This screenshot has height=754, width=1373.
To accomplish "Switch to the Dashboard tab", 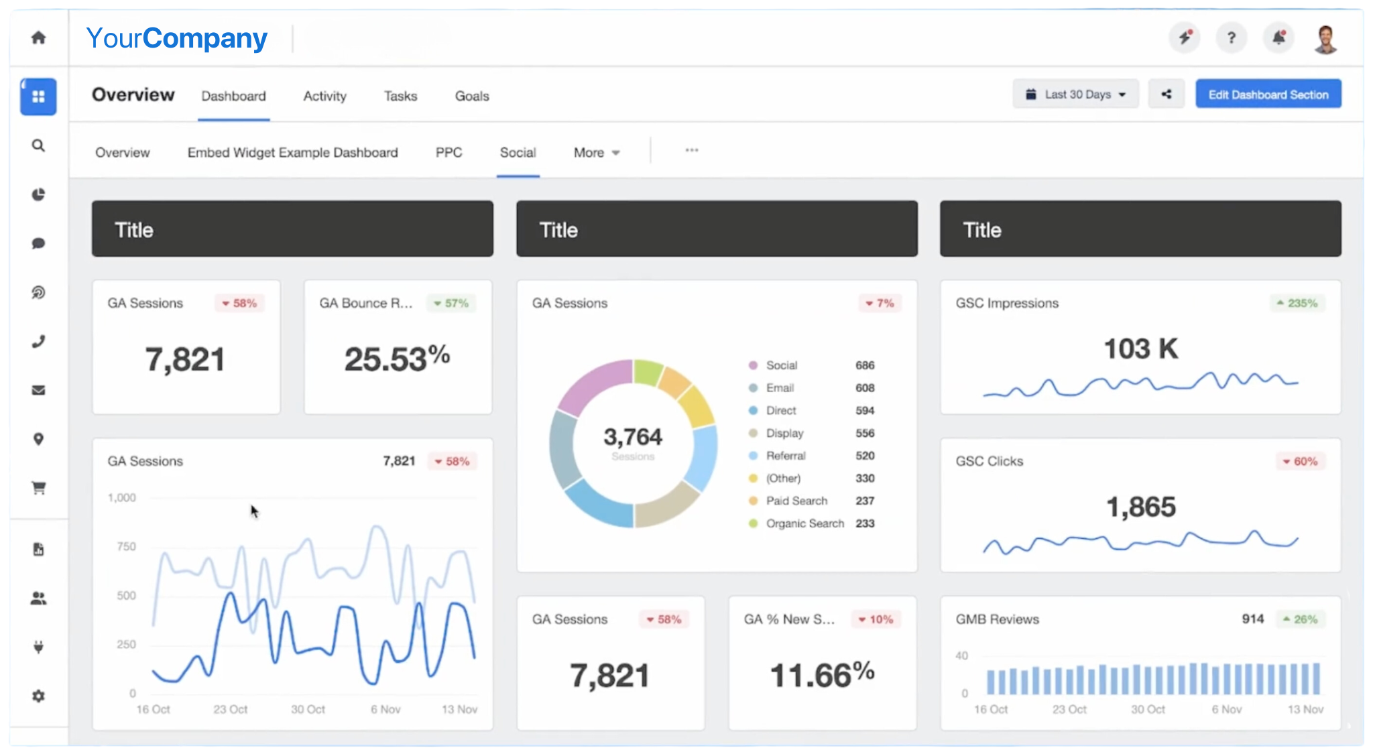I will 233,97.
